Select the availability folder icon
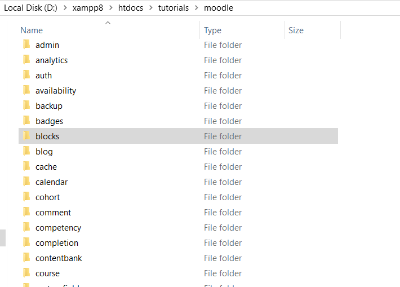400x287 pixels. coord(26,90)
